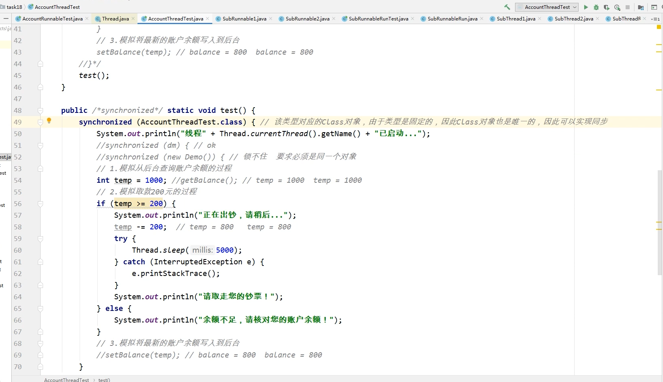Toggle fold marker at line 44

[x=40, y=64]
